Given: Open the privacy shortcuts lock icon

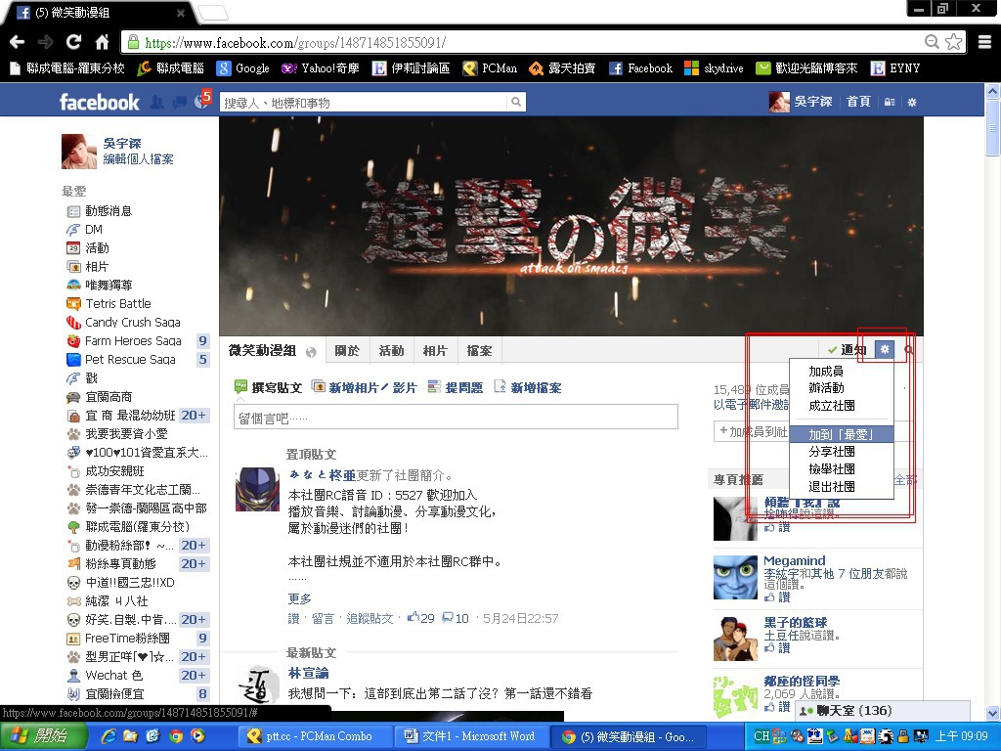Looking at the screenshot, I should (x=890, y=102).
